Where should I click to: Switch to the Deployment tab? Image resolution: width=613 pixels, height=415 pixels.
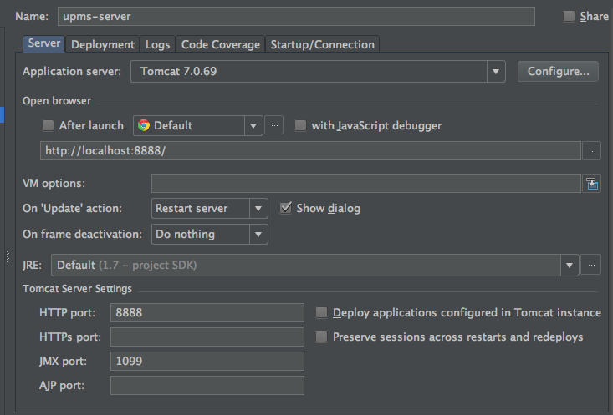click(103, 44)
